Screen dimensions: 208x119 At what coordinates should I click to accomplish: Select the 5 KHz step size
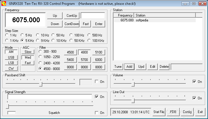27,40
